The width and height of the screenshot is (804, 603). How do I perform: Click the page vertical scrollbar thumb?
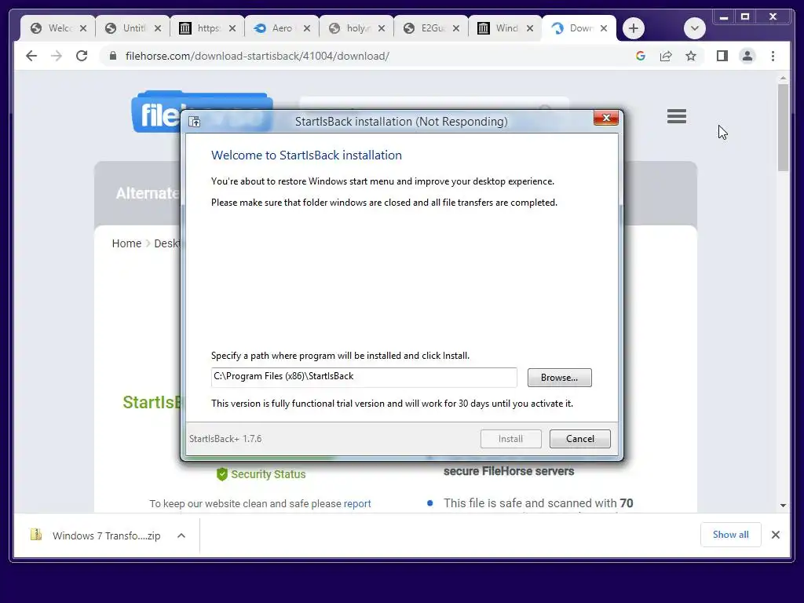(x=783, y=128)
